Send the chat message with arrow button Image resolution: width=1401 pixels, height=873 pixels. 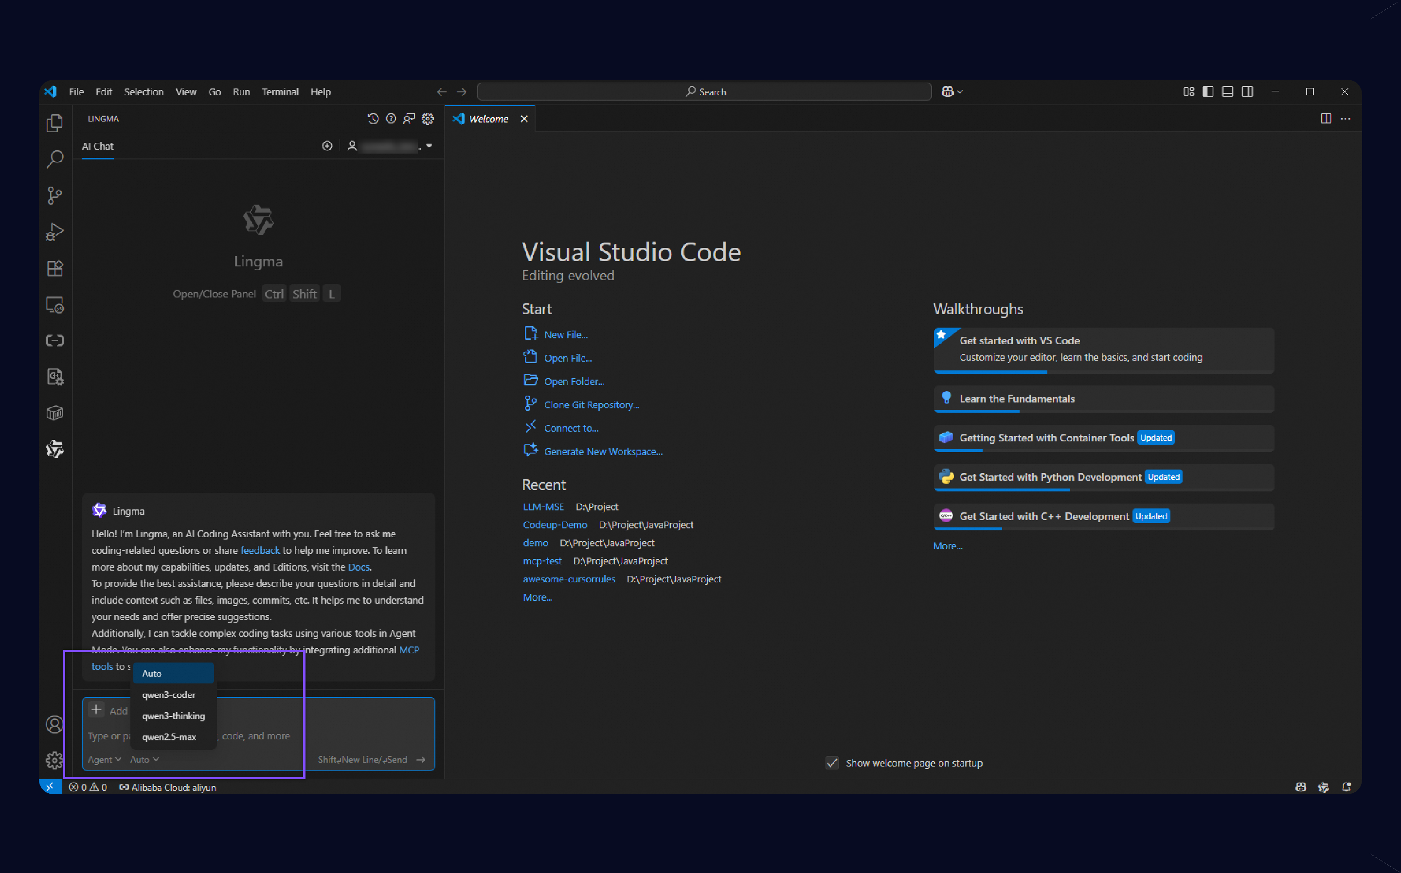pyautogui.click(x=421, y=759)
